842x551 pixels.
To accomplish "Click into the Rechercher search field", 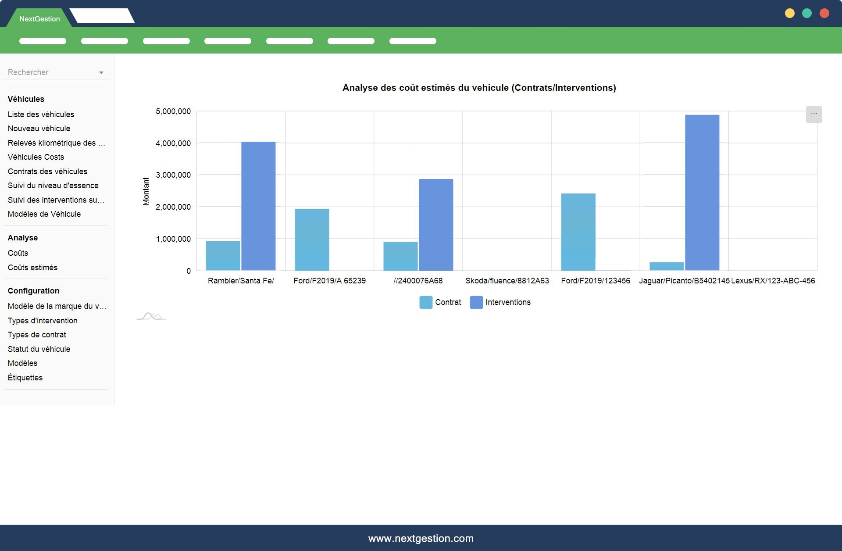I will click(x=48, y=72).
